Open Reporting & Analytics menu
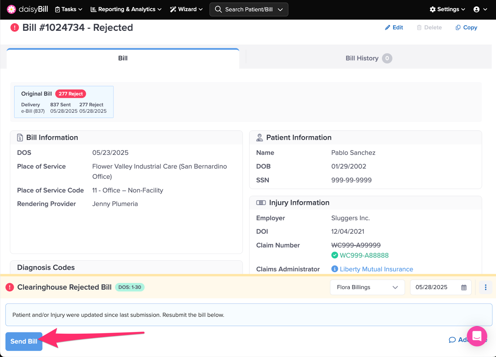The image size is (496, 357). [126, 9]
